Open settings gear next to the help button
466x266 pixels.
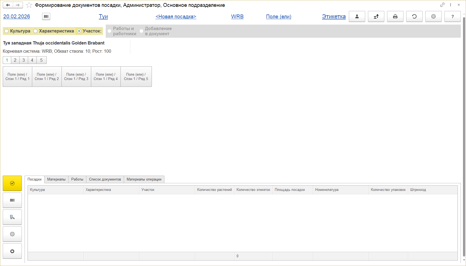point(433,16)
